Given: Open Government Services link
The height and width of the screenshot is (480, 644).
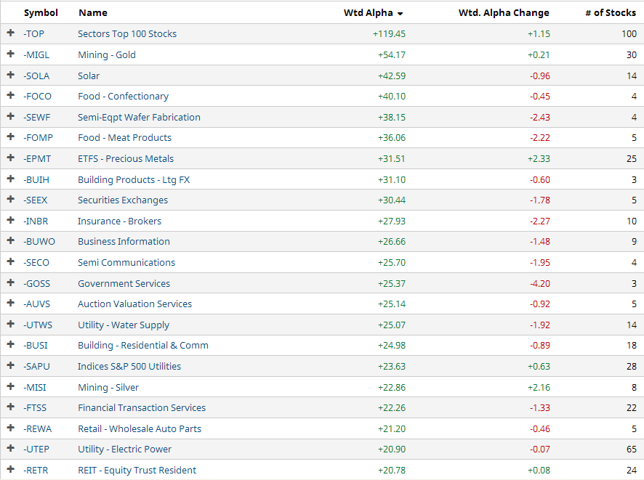Looking at the screenshot, I should coord(124,283).
